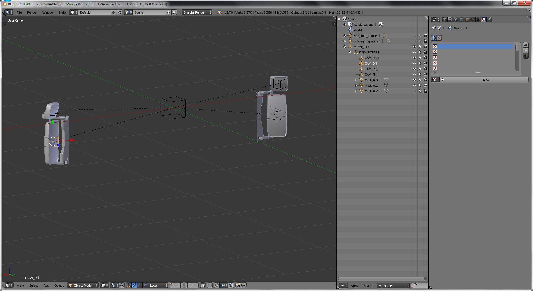
Task: Show Model0.2 using its eye icon
Action: pyautogui.click(x=414, y=91)
